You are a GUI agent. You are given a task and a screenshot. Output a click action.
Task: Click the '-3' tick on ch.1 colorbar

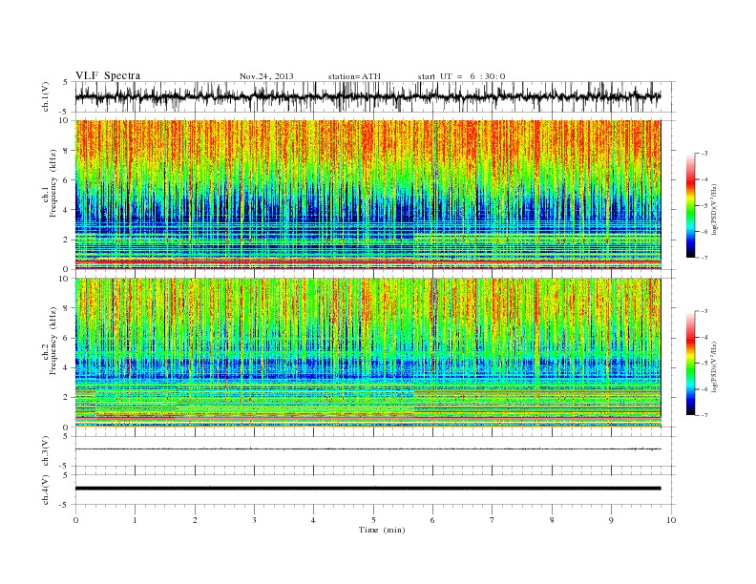point(704,154)
